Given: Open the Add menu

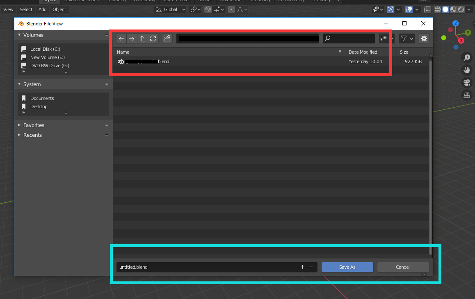Looking at the screenshot, I should (42, 9).
